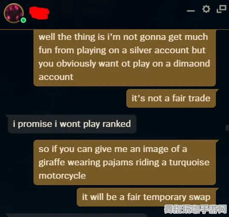
Task: Select "it will be a fair temporary swap"
Action: tap(146, 197)
